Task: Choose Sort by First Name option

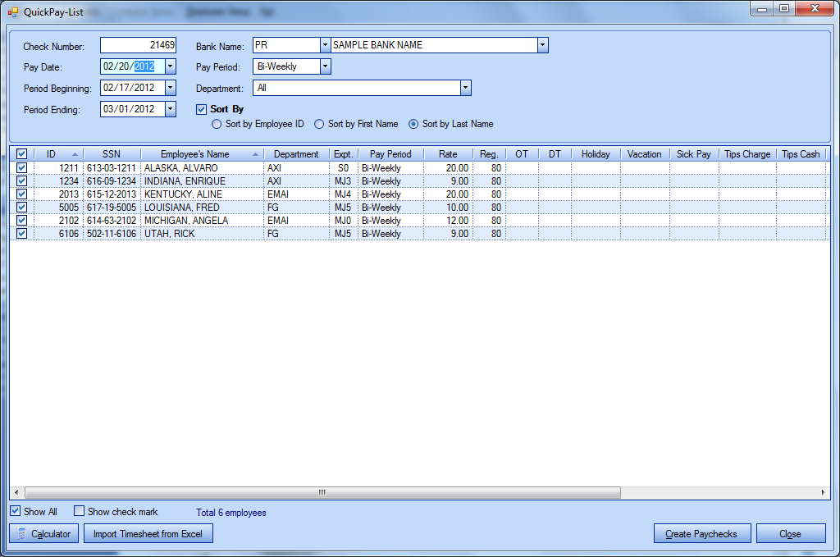Action: tap(319, 125)
